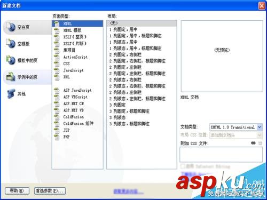
Task: Select the ASP JavaScript file icon
Action: [x=57, y=90]
